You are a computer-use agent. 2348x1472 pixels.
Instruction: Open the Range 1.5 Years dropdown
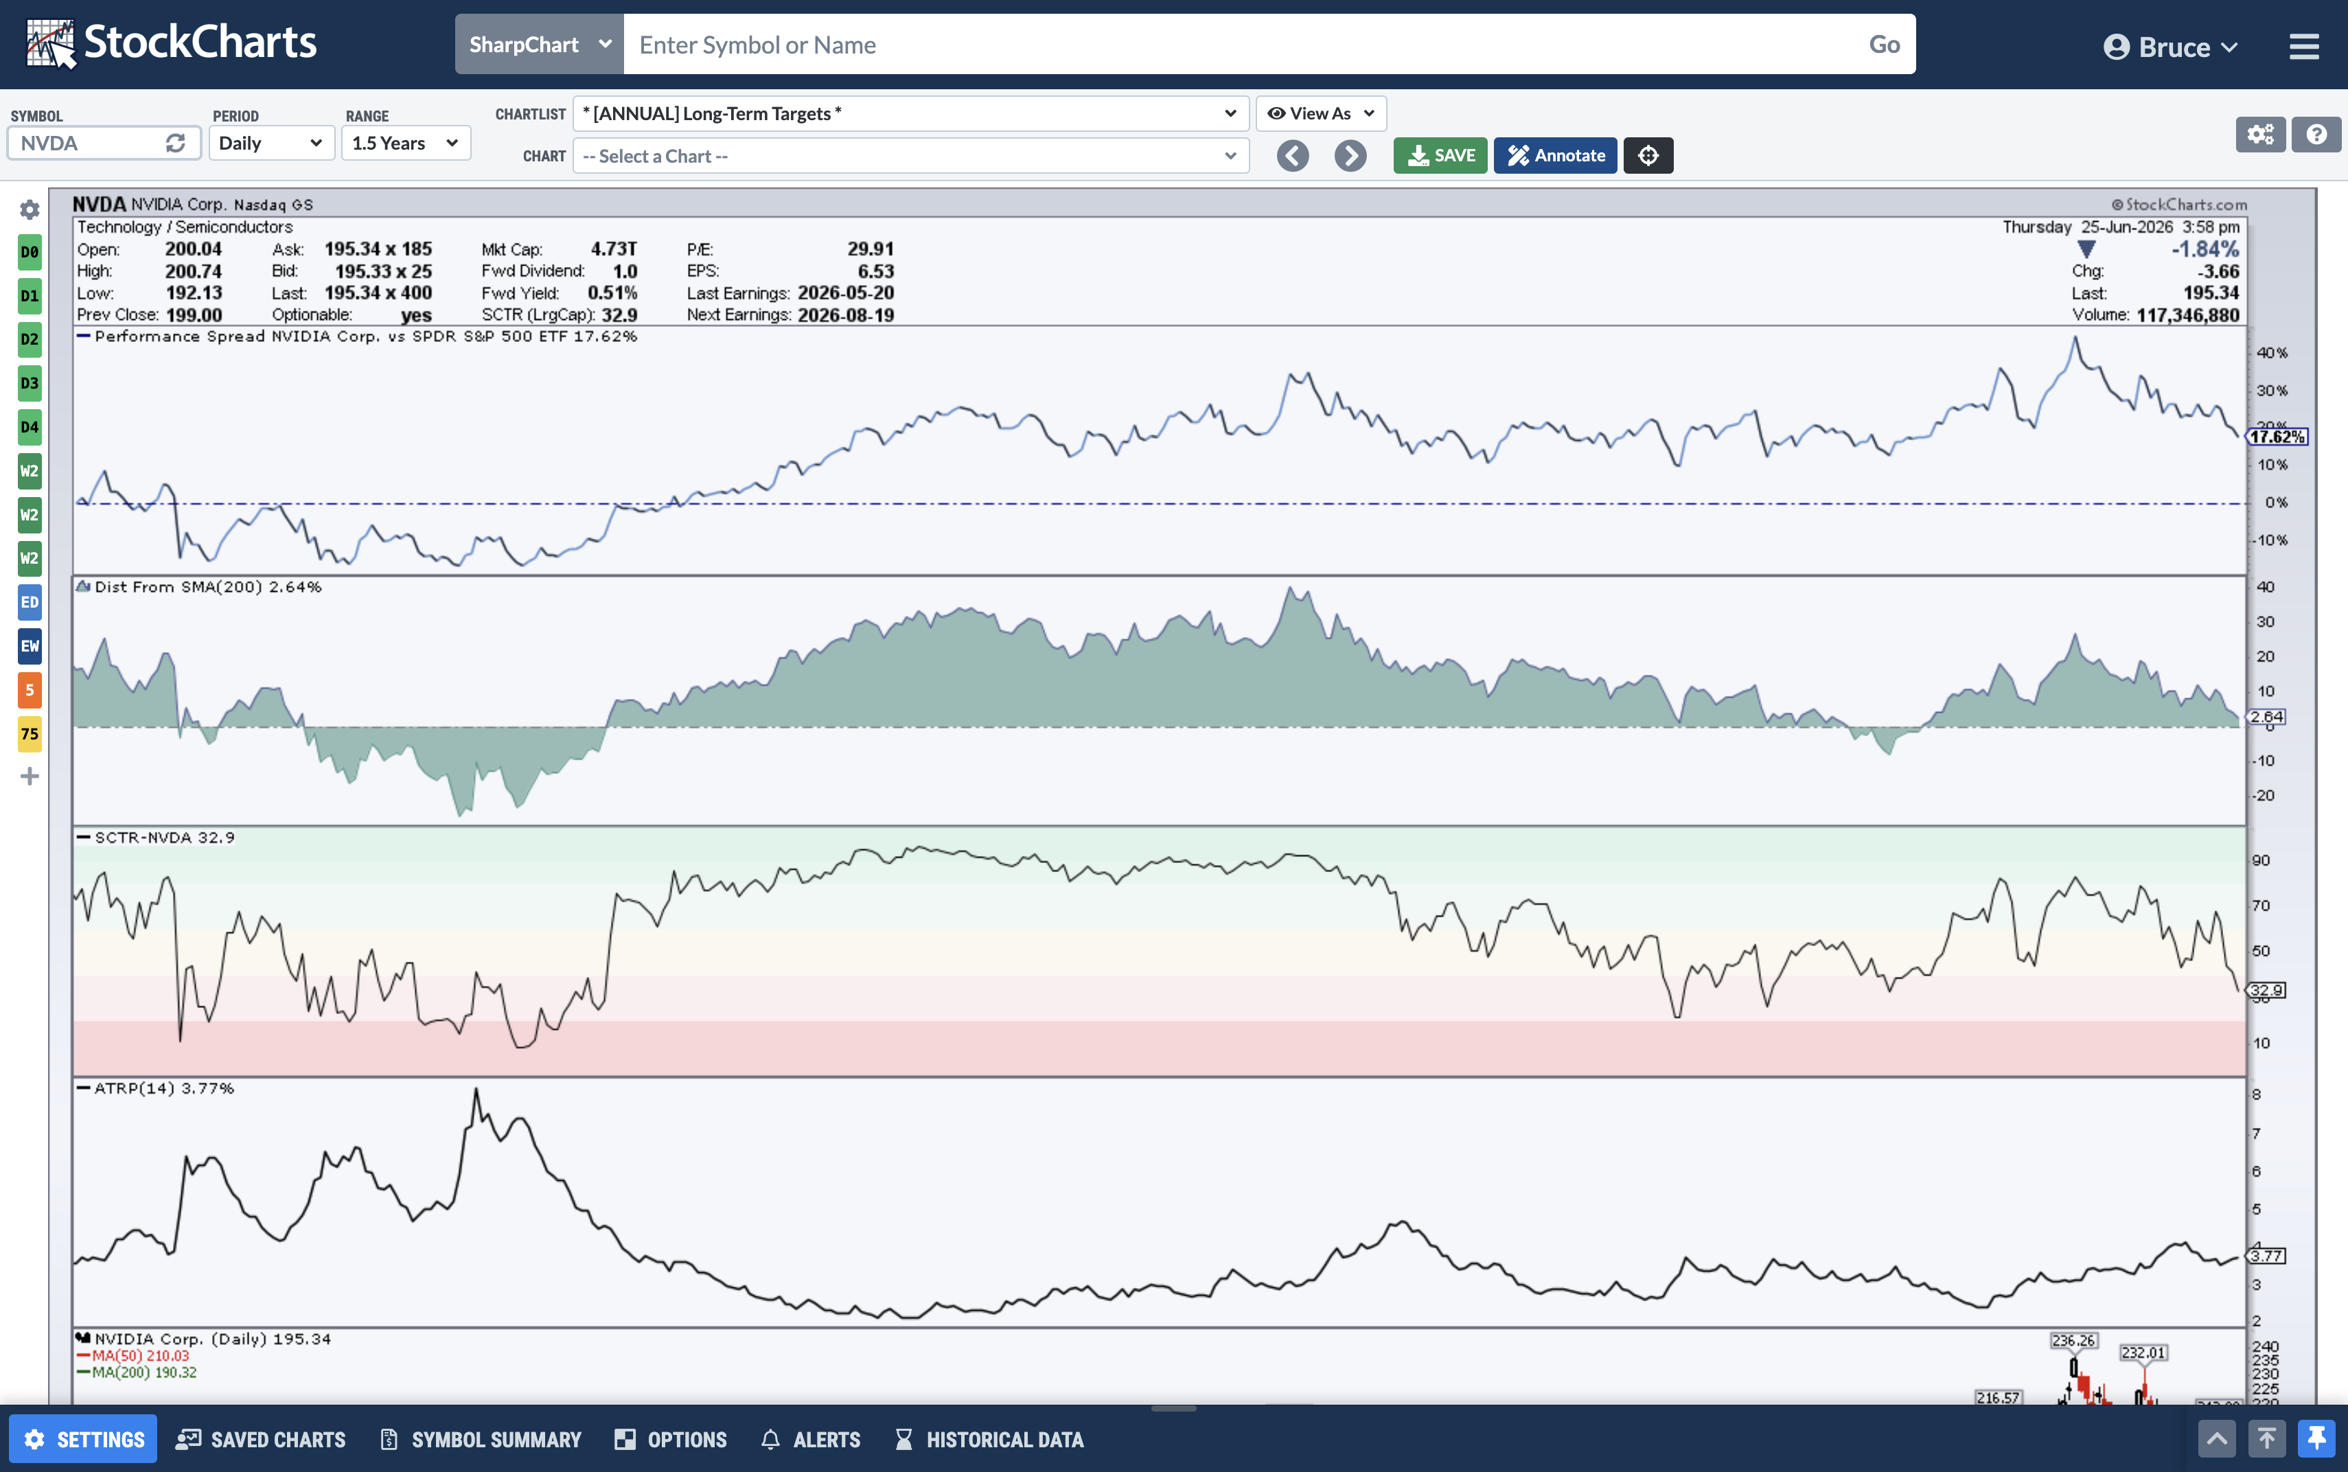(x=406, y=143)
